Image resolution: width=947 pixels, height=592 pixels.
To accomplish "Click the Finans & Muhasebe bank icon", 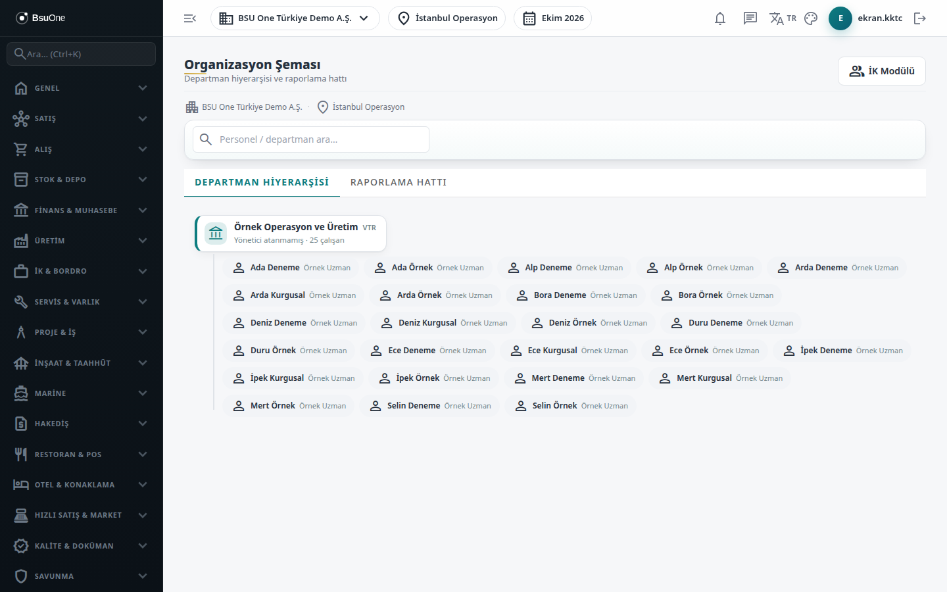I will pyautogui.click(x=21, y=210).
